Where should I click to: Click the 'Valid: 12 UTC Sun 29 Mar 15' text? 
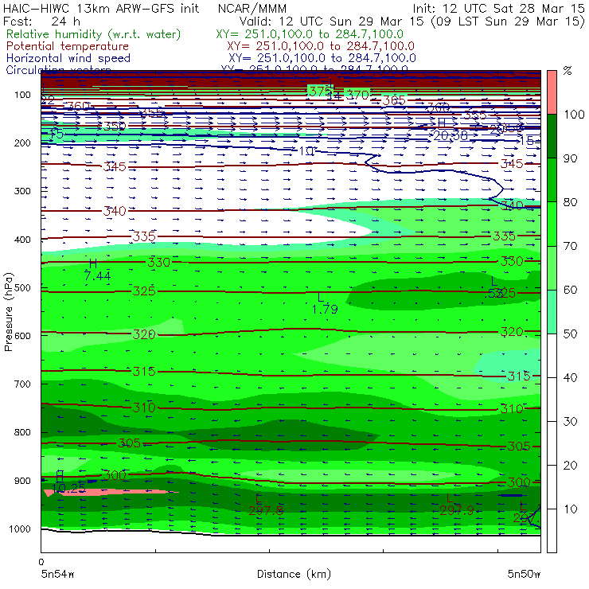click(332, 21)
